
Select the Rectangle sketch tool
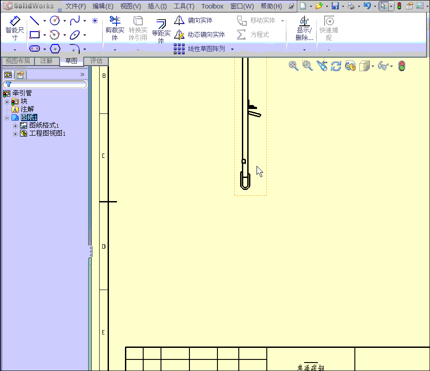(35, 35)
